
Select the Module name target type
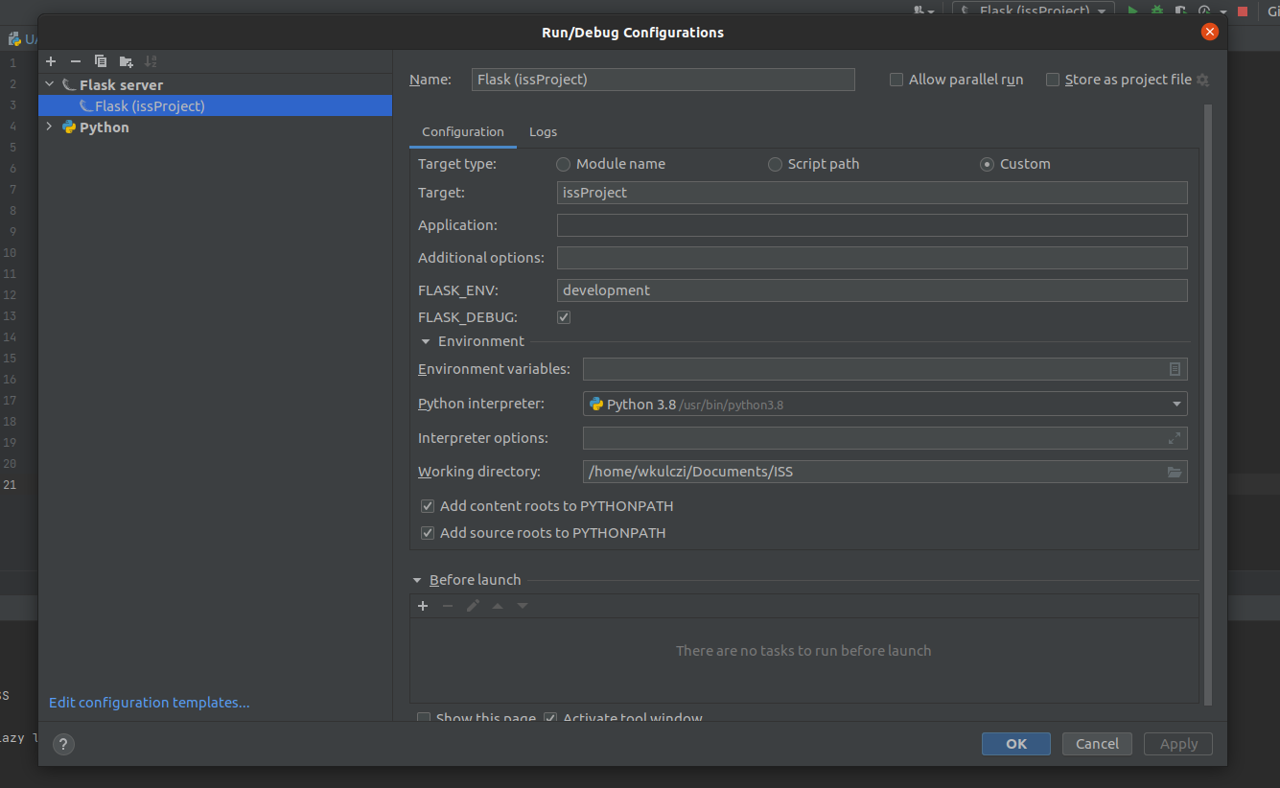[x=564, y=164]
